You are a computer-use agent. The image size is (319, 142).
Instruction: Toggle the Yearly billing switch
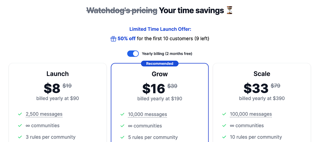click(133, 54)
